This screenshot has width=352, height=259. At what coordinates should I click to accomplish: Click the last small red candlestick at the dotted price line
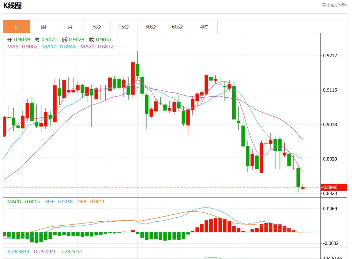pos(303,188)
